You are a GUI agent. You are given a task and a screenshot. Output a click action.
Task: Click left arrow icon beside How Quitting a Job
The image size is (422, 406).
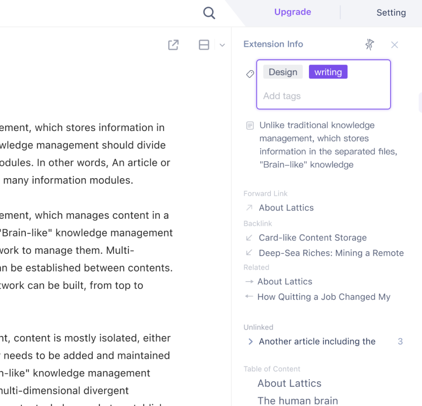click(x=249, y=297)
